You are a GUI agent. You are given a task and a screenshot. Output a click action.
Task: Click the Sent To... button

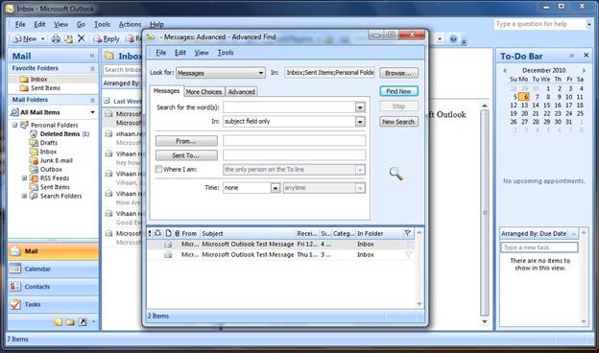click(x=186, y=155)
